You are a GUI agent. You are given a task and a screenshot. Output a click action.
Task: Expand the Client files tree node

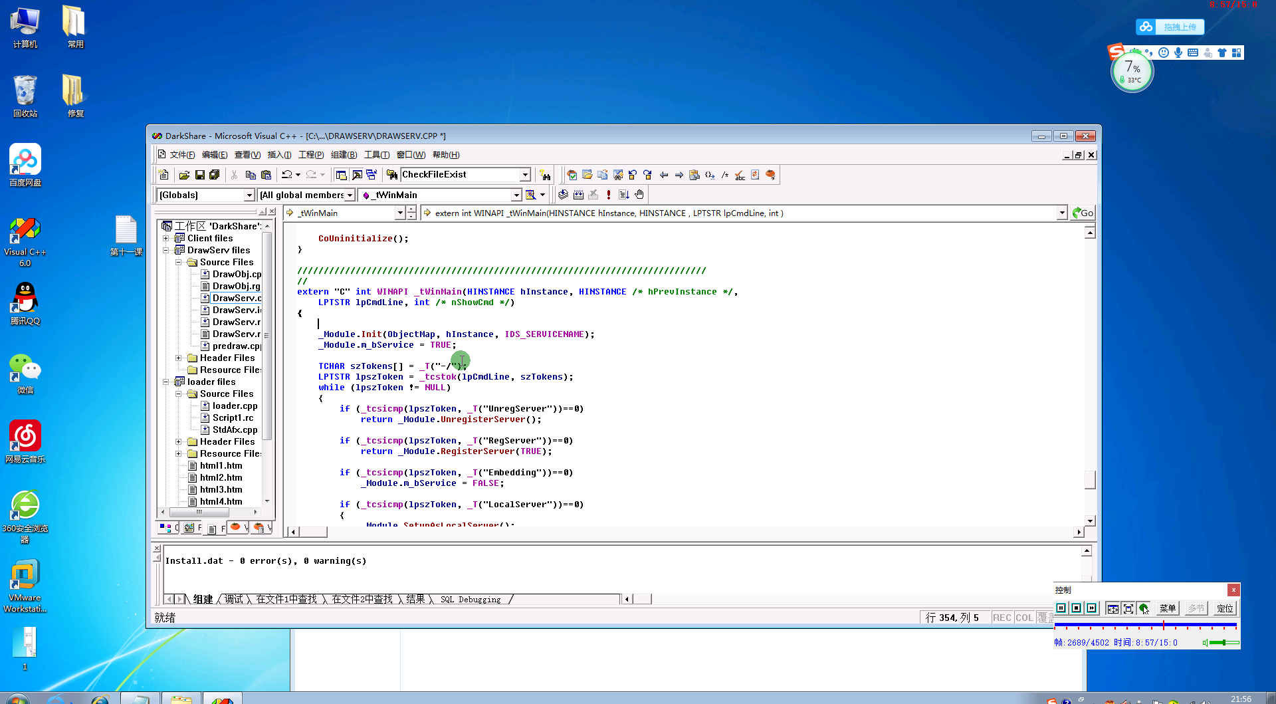tap(166, 238)
